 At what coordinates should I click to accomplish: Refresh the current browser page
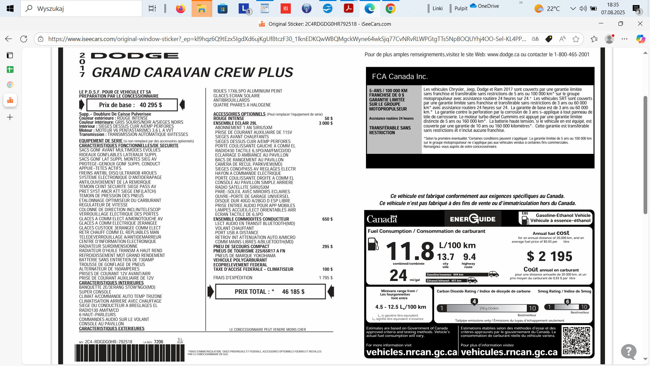click(x=24, y=39)
